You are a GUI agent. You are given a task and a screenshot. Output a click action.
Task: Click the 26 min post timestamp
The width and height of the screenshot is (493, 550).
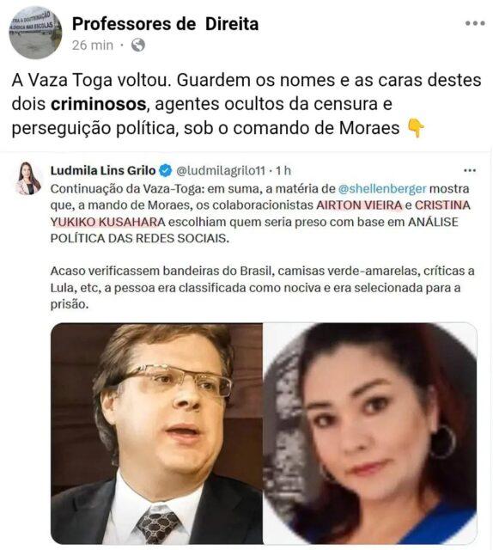(x=93, y=46)
